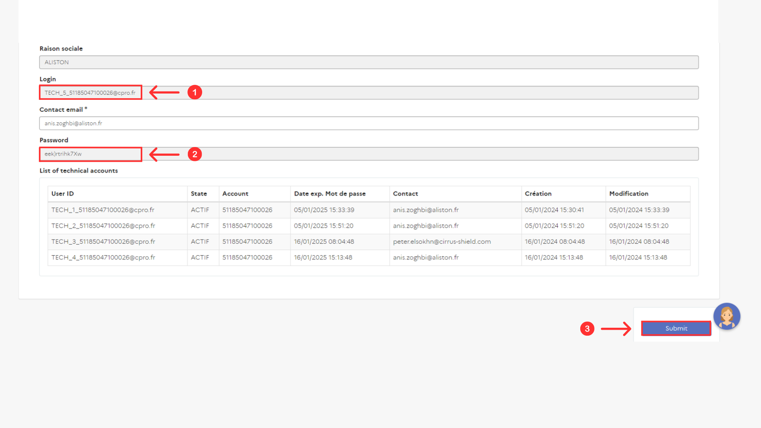Click the assistant avatar chat icon
This screenshot has width=761, height=428.
click(727, 316)
